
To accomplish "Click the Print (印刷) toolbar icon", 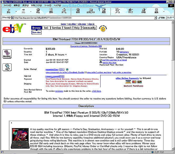I will [x=143, y=11].
